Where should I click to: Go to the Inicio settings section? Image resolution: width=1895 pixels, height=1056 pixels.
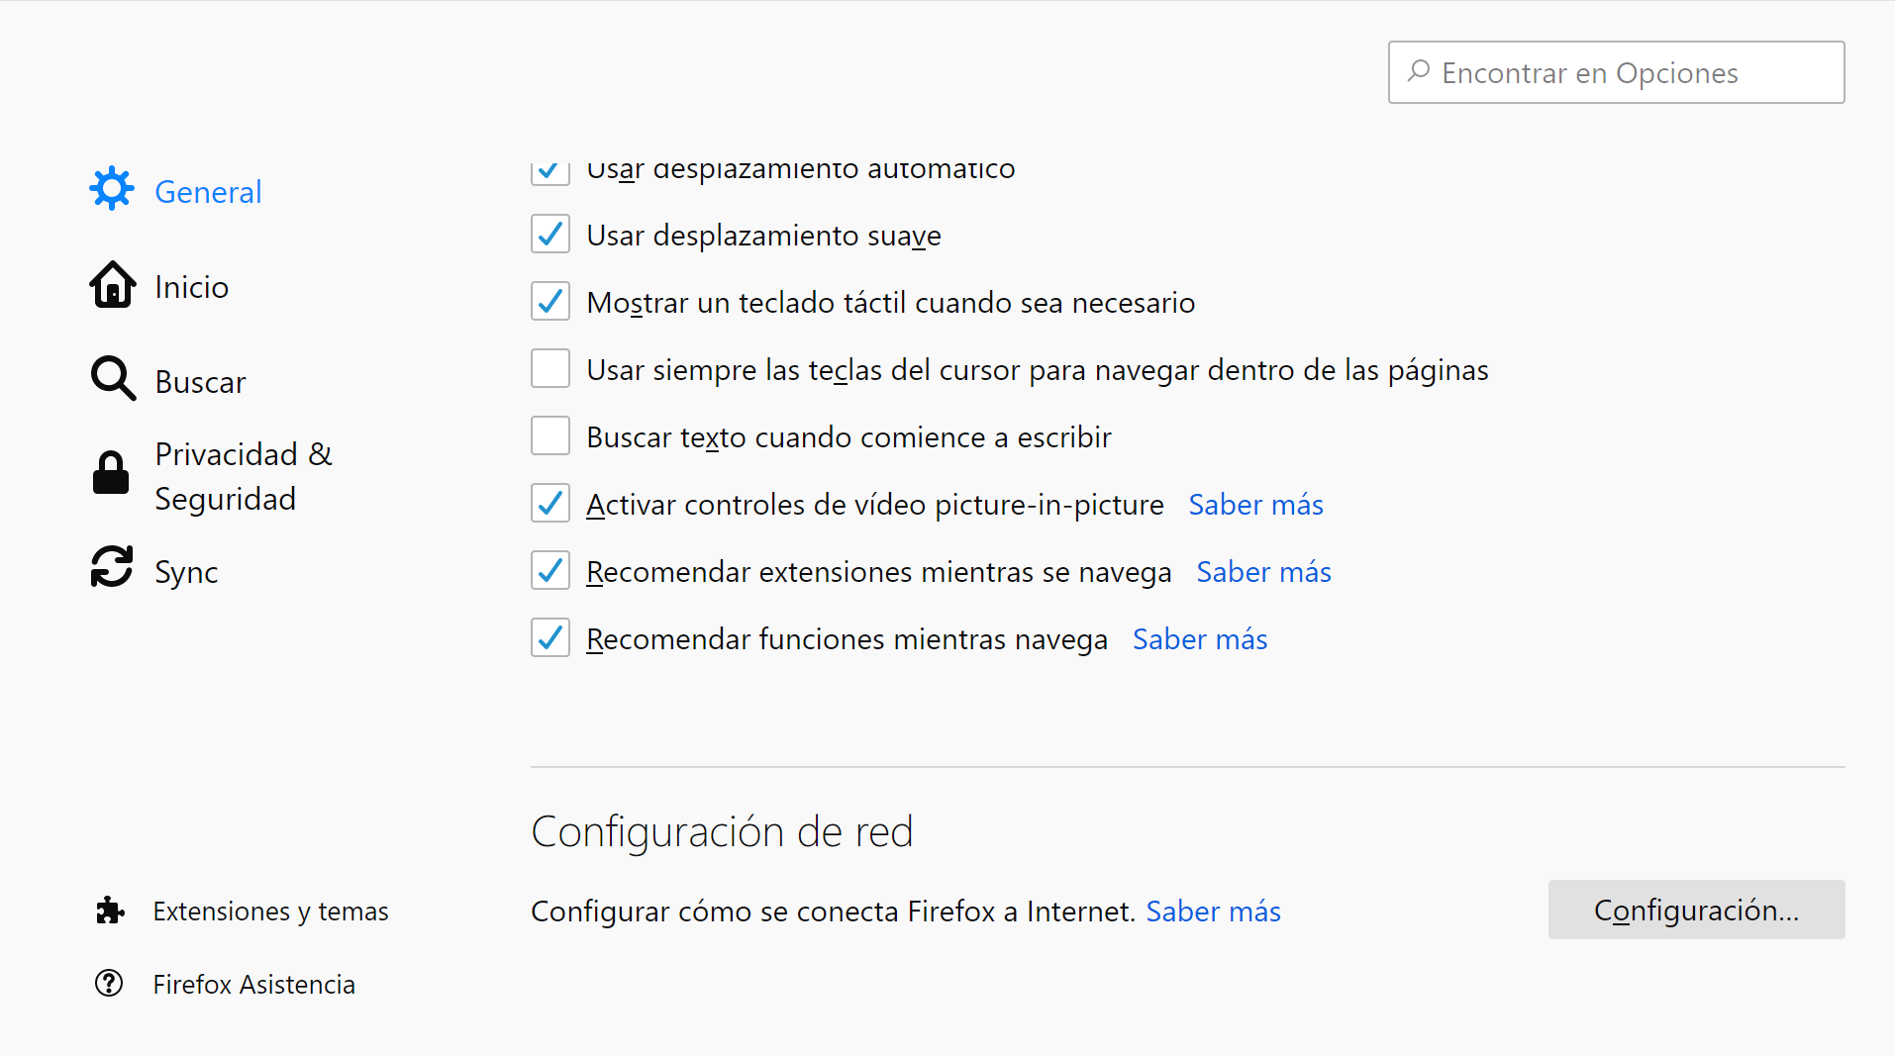point(192,287)
